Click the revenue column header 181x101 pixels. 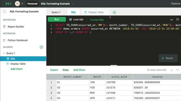[x=157, y=77]
